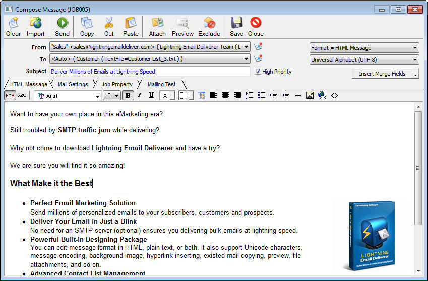This screenshot has width=428, height=281.
Task: Click the border outline button
Action: pos(184,95)
